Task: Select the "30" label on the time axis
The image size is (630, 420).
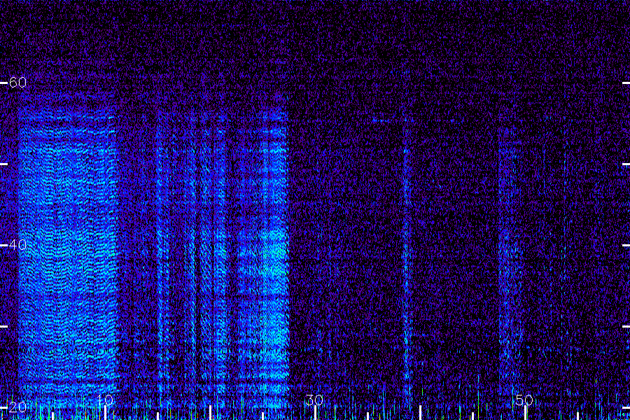Action: [314, 400]
